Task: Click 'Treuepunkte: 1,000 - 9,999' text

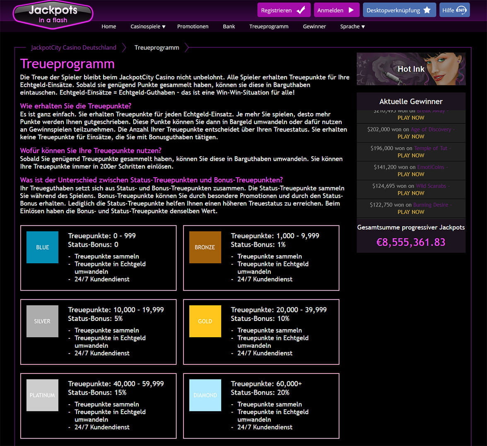Action: (x=275, y=236)
